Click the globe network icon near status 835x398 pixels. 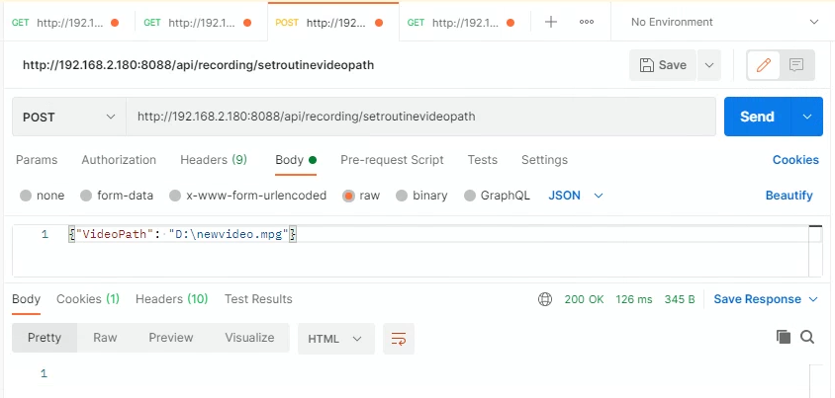click(545, 299)
